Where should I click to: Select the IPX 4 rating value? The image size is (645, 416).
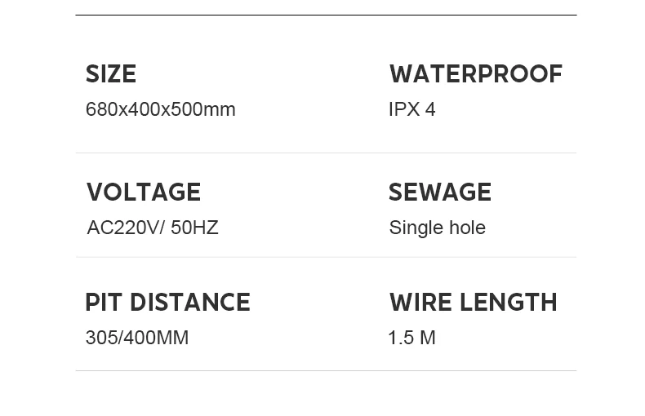[411, 109]
